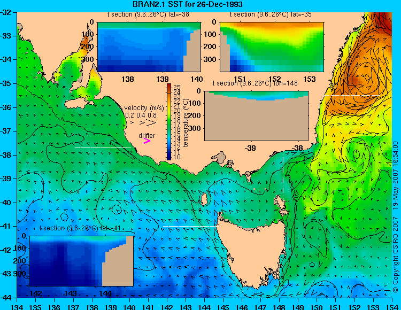Screen dimensions: 401x310
Task: Click the warm eddy centre near latitude -35
Action: [366, 77]
